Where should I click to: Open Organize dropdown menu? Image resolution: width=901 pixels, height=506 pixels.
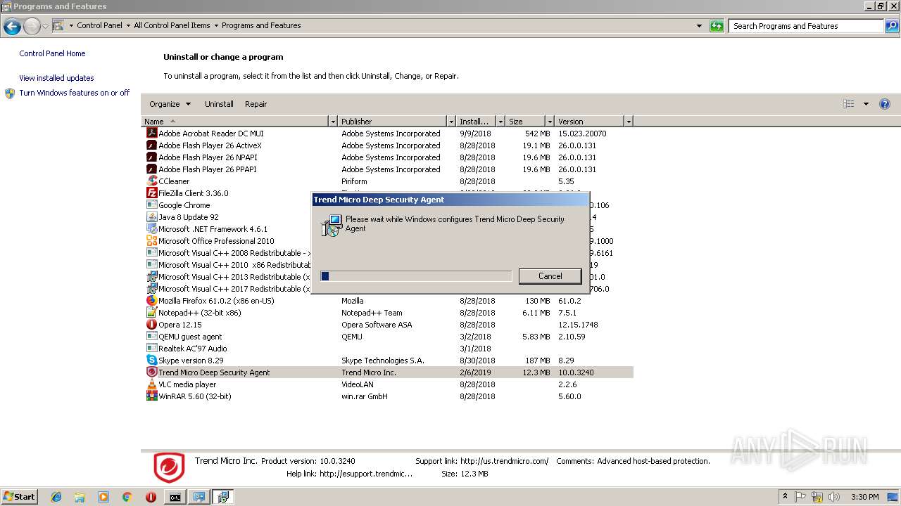click(170, 104)
